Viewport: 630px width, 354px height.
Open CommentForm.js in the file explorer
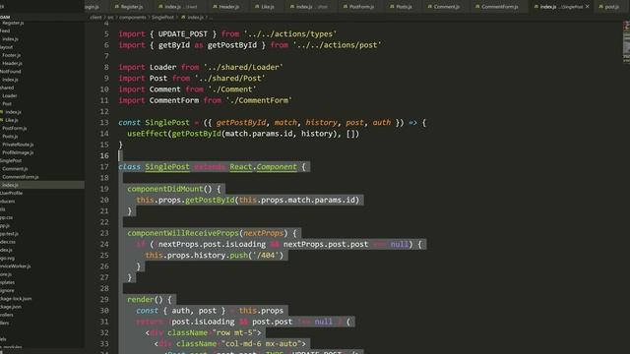[20, 177]
